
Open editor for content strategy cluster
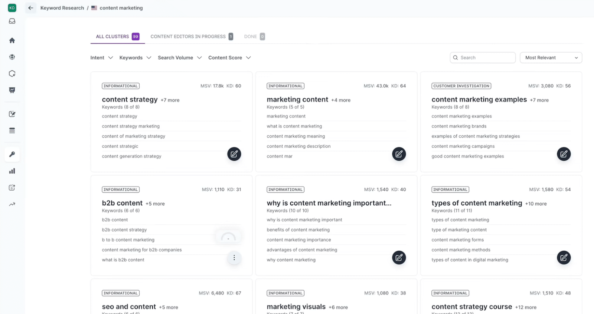234,154
